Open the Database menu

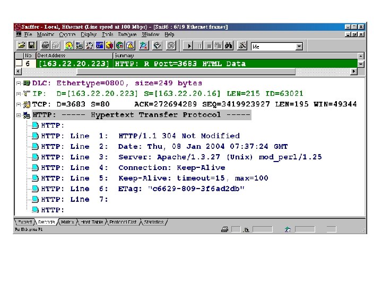[x=127, y=34]
